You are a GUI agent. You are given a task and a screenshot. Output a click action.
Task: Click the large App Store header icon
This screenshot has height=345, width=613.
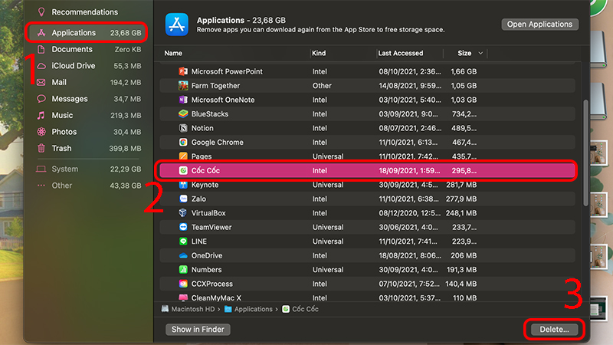pos(177,25)
